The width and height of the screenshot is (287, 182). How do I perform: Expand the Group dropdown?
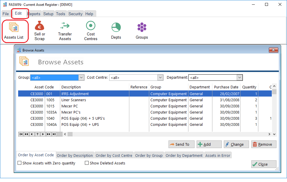[x=81, y=78]
